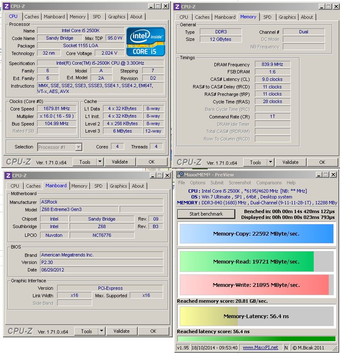The width and height of the screenshot is (340, 354).
Task: Open the SPD tab in the CPU window
Action: 97,17
